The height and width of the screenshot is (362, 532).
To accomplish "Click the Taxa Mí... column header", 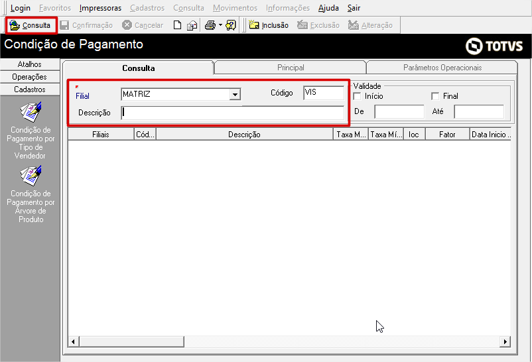I will coord(386,135).
